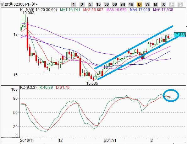Click the 2016/11 date axis label
This screenshot has width=187, height=144.
pos(27,141)
